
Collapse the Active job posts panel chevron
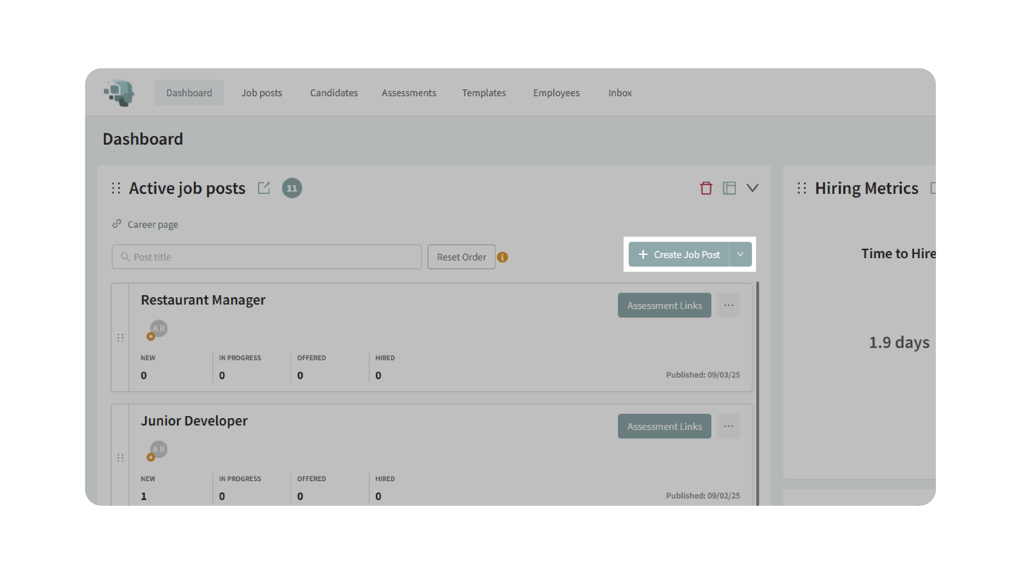pyautogui.click(x=753, y=188)
